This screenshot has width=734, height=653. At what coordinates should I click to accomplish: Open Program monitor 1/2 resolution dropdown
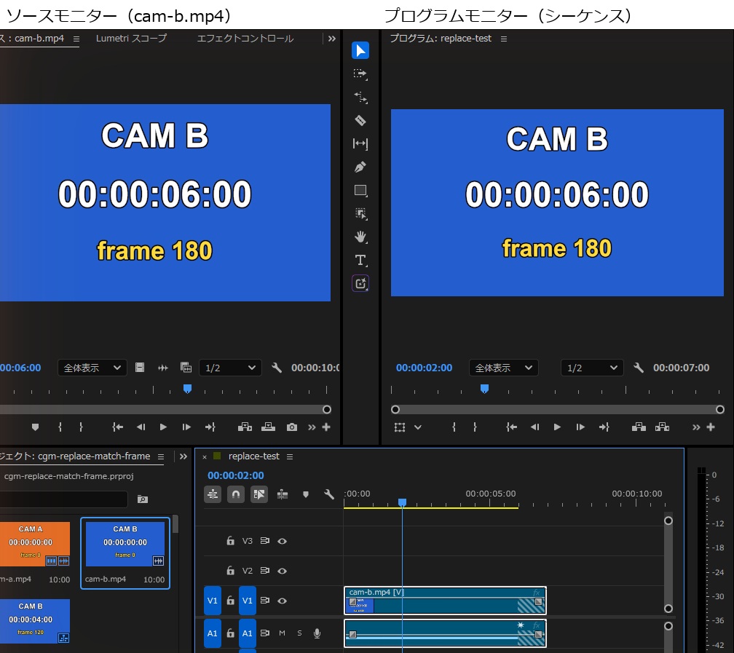(592, 368)
